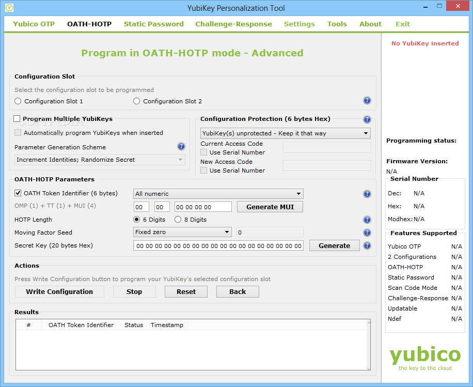
Task: Click the Timestamp column header
Action: [167, 325]
